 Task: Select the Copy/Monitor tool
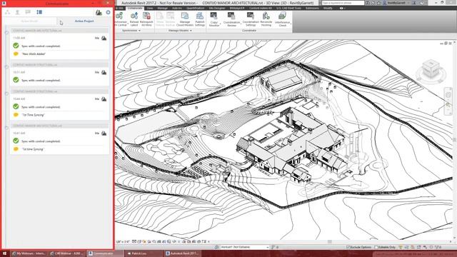[214, 19]
